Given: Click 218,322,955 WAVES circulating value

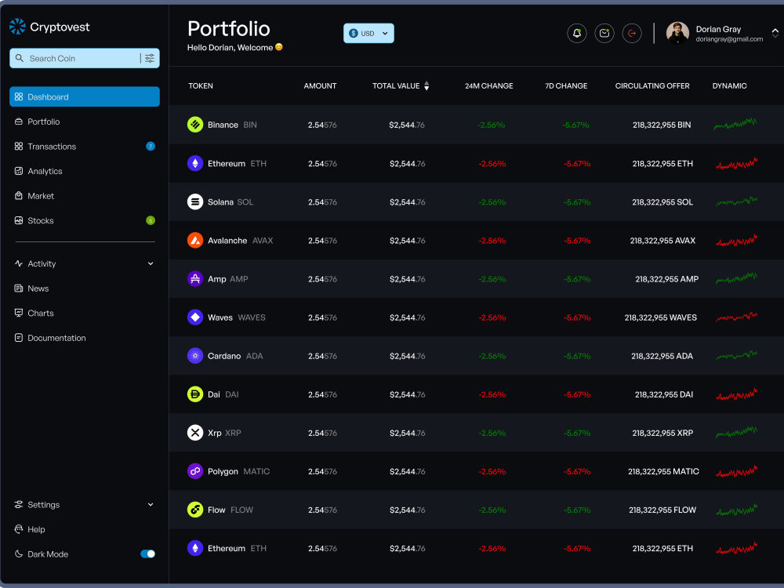Looking at the screenshot, I should tap(660, 318).
